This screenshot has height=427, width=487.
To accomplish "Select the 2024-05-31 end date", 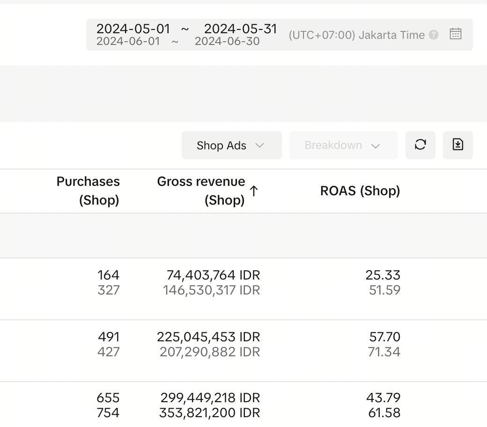I will 240,29.
